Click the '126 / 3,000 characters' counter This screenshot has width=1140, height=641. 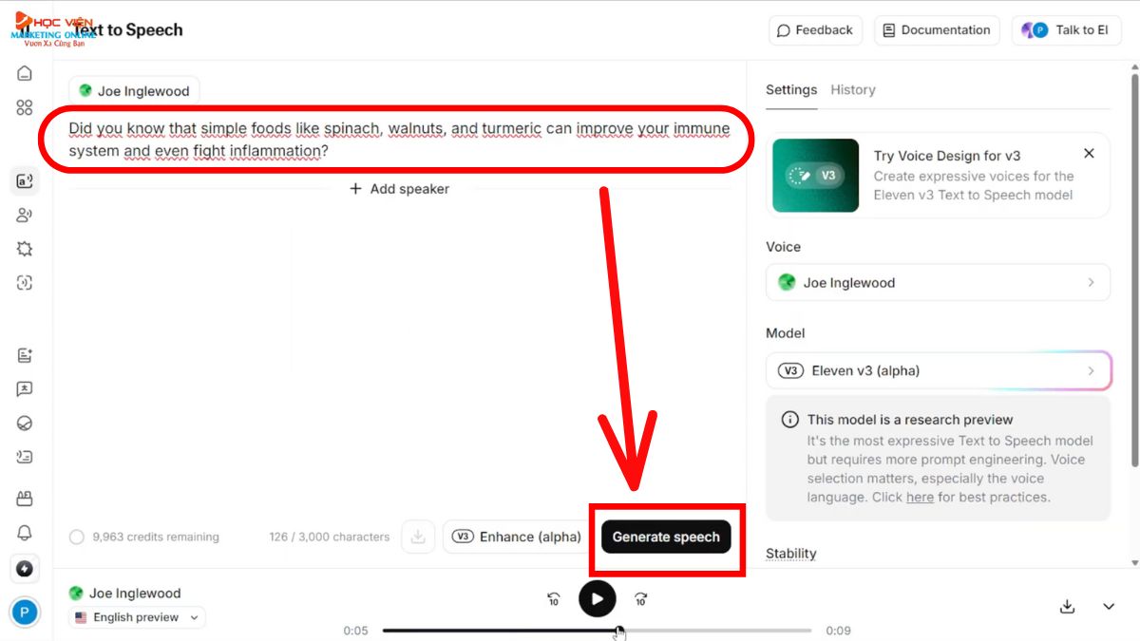coord(330,537)
